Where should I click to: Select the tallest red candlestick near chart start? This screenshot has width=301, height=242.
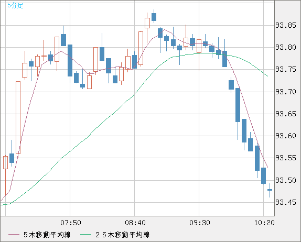18,117
